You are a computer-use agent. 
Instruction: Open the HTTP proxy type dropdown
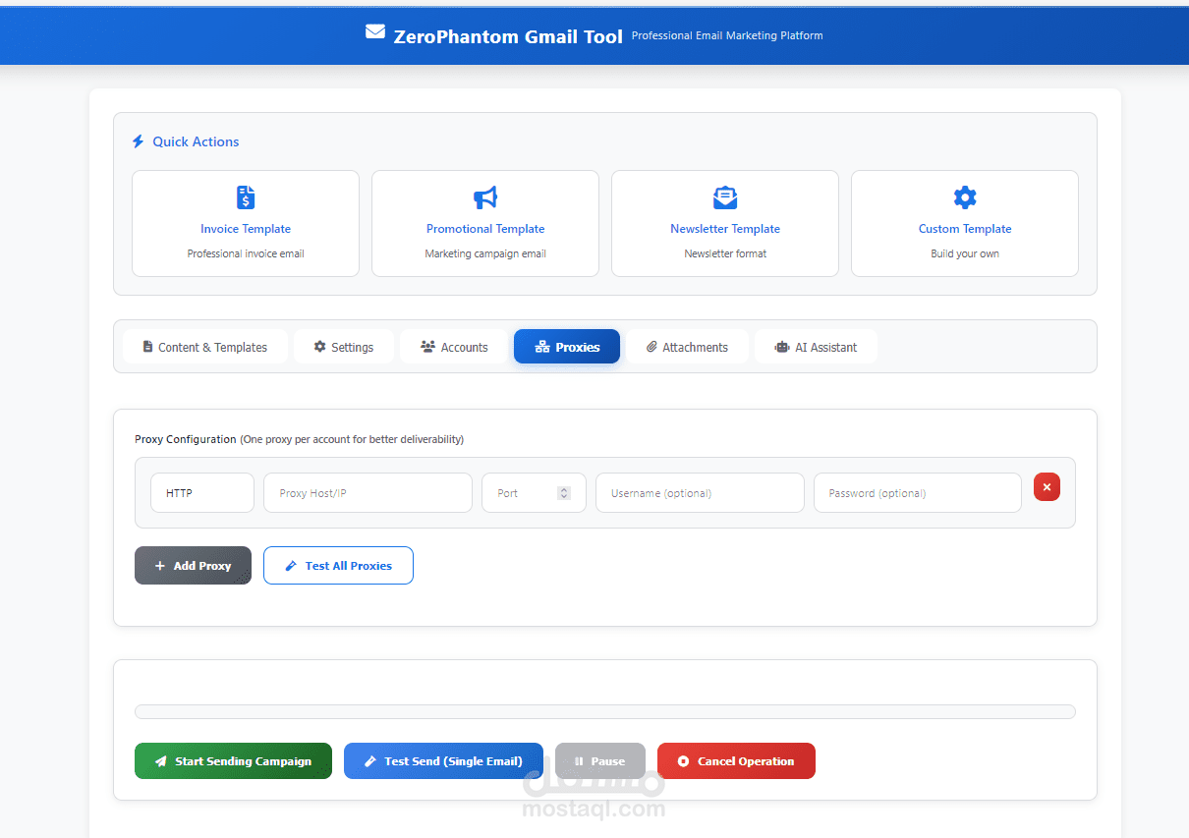(x=202, y=493)
